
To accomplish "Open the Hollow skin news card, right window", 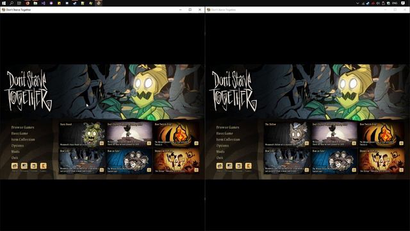I will point(287,134).
